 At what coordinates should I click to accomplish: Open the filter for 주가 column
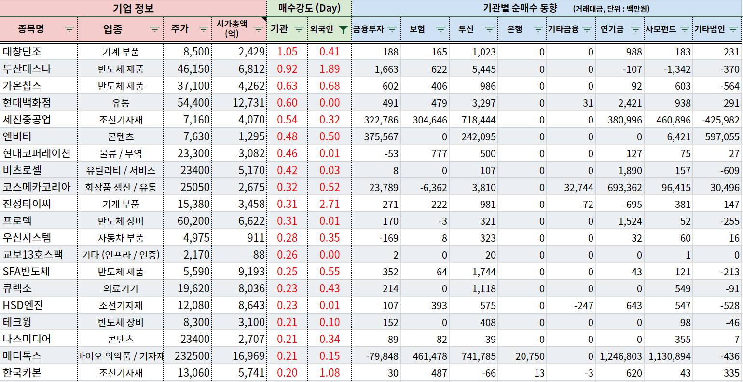pos(204,29)
